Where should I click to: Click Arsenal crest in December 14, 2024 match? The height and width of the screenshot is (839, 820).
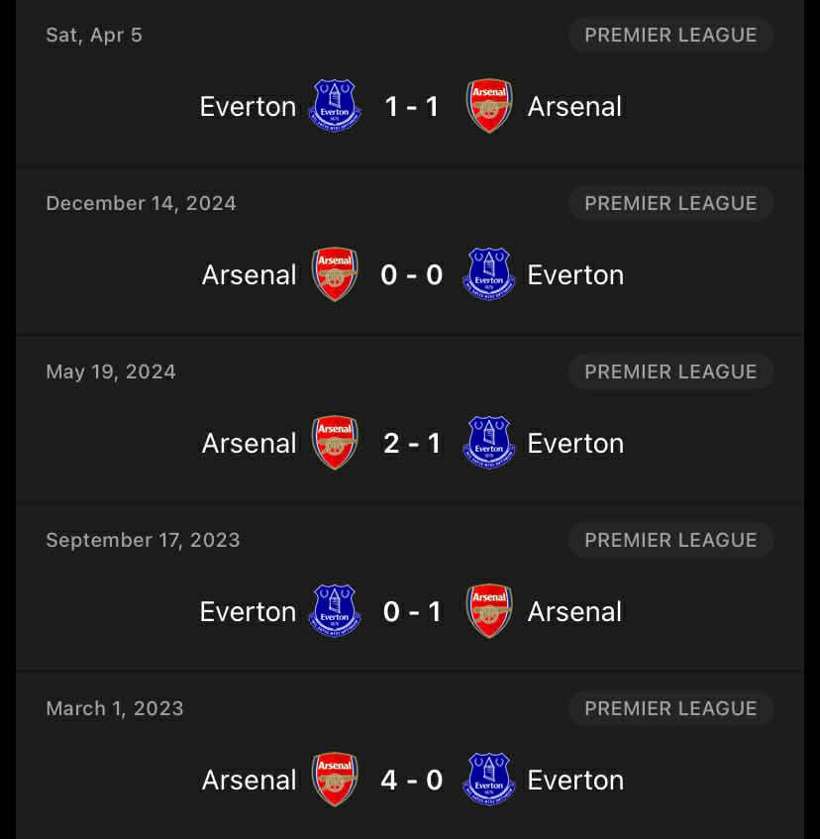pyautogui.click(x=335, y=274)
